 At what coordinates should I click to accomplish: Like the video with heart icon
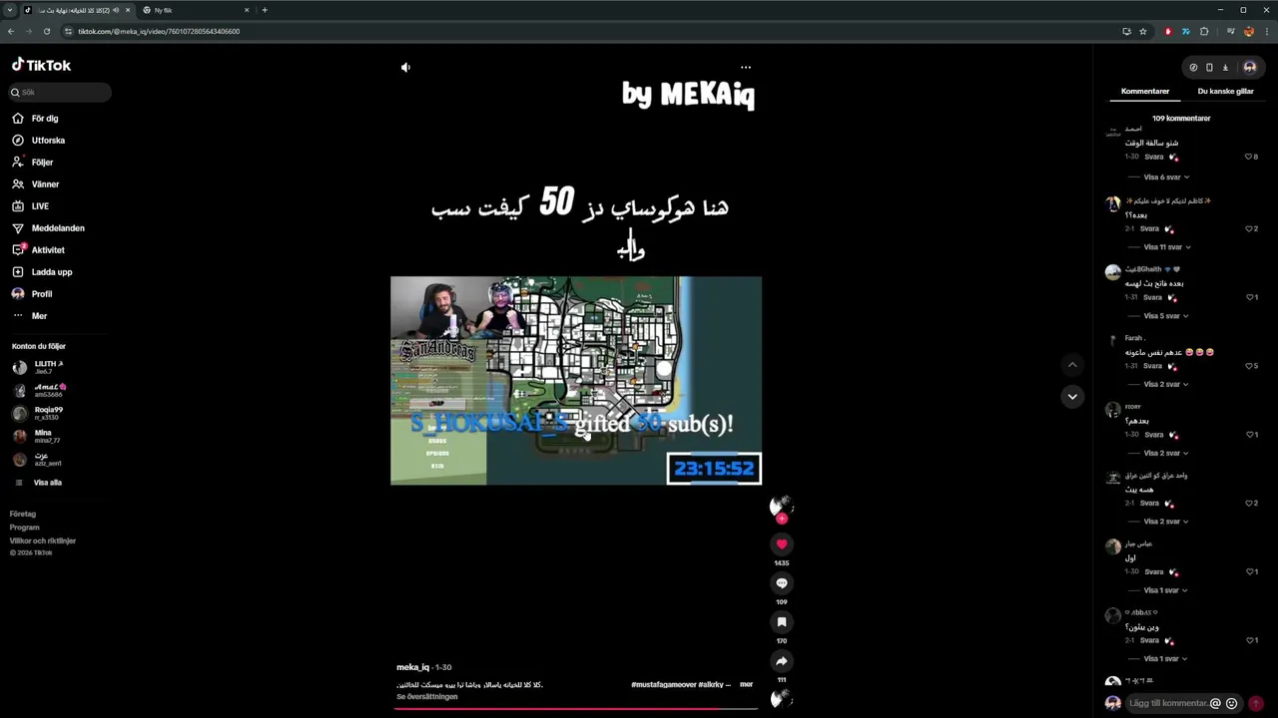pyautogui.click(x=782, y=544)
